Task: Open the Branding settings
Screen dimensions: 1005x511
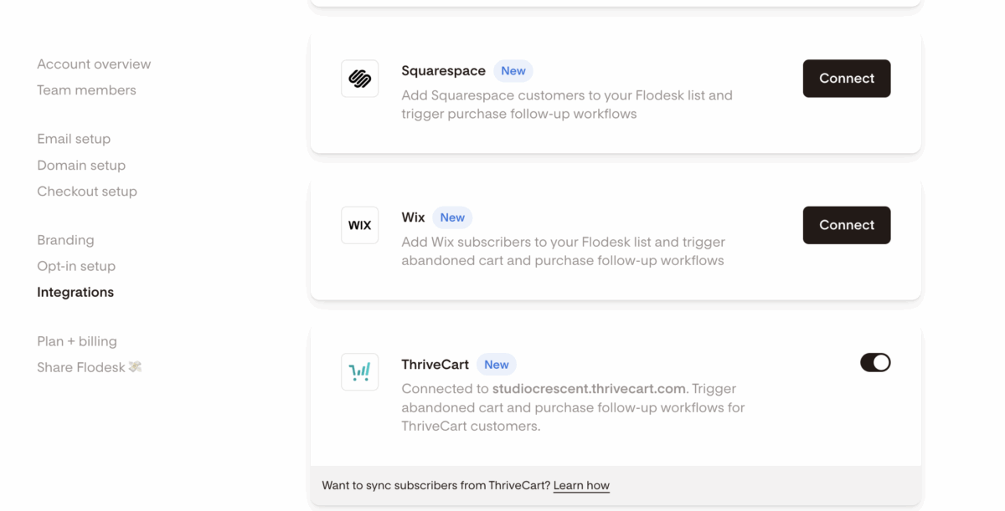Action: pos(65,240)
